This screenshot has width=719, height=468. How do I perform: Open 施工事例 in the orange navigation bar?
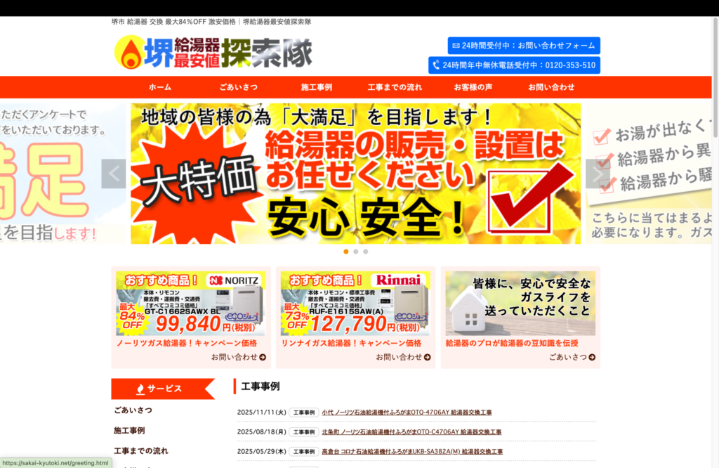tap(317, 87)
